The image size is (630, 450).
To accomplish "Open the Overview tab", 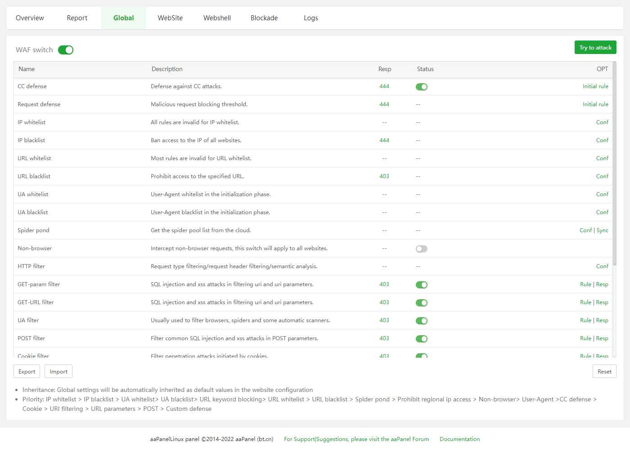I will [x=30, y=18].
